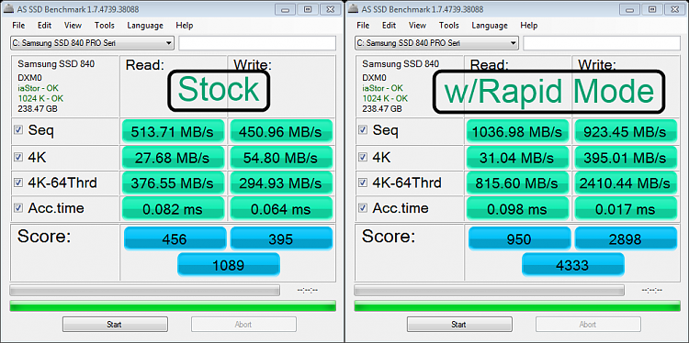The image size is (689, 343).
Task: Close the left AS SSD Benchmark window
Action: pyautogui.click(x=330, y=9)
